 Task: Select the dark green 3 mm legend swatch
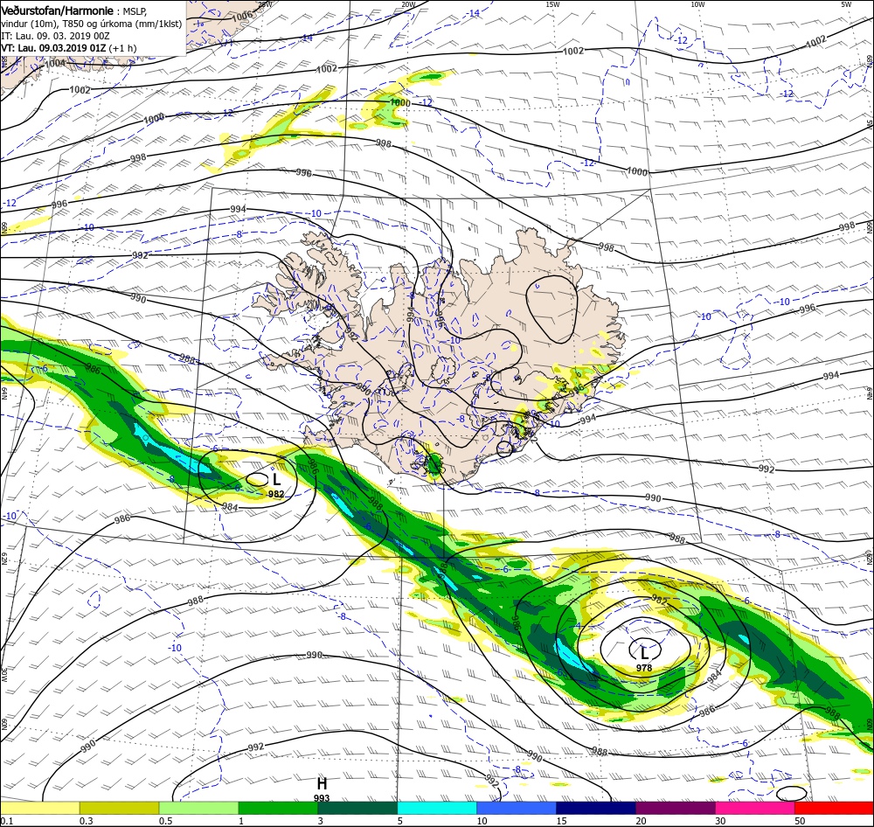357,808
